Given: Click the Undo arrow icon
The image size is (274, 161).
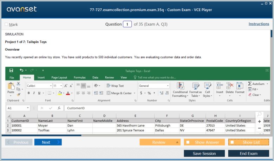Looking at the screenshot, I should (x=21, y=71).
